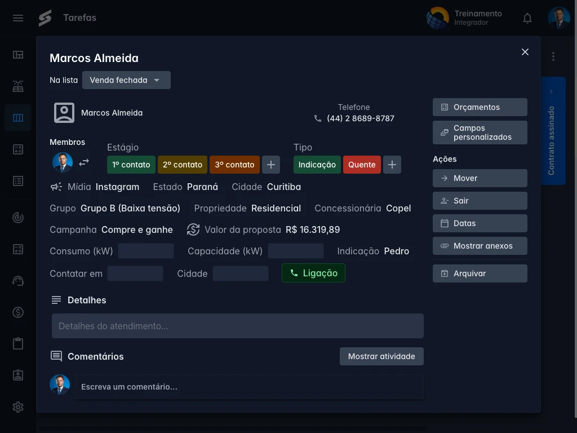Select the 1º contato stage tag
577x433 pixels.
point(131,165)
